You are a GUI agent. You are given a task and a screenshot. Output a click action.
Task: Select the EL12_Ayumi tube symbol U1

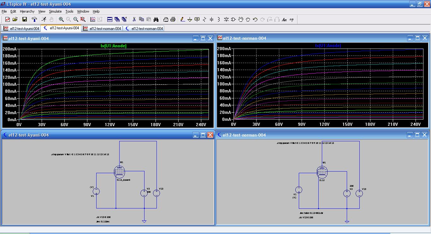120,172
